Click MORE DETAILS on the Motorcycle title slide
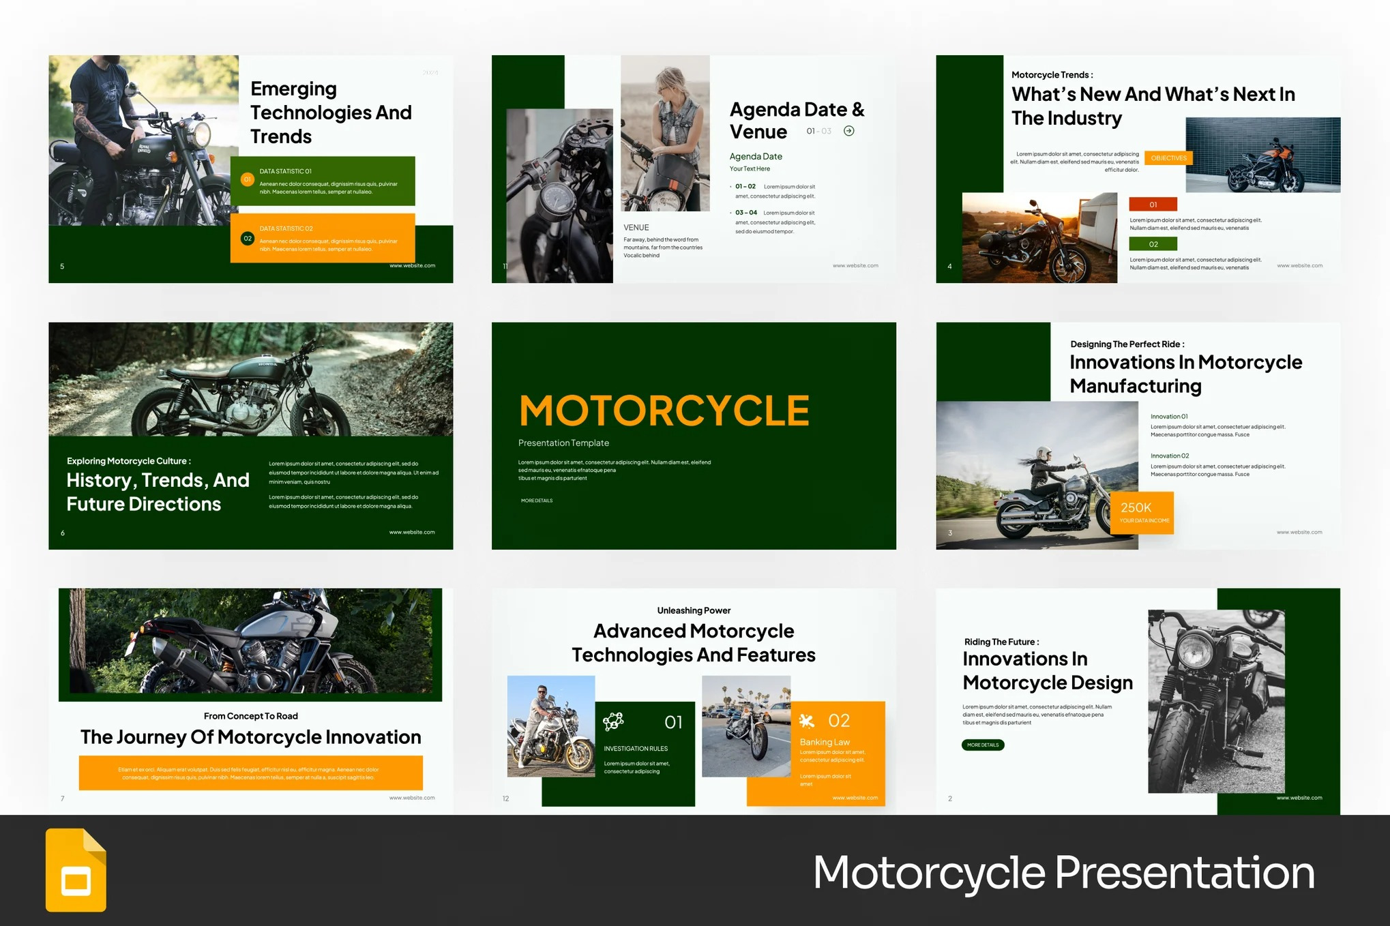Image resolution: width=1390 pixels, height=926 pixels. pos(537,501)
